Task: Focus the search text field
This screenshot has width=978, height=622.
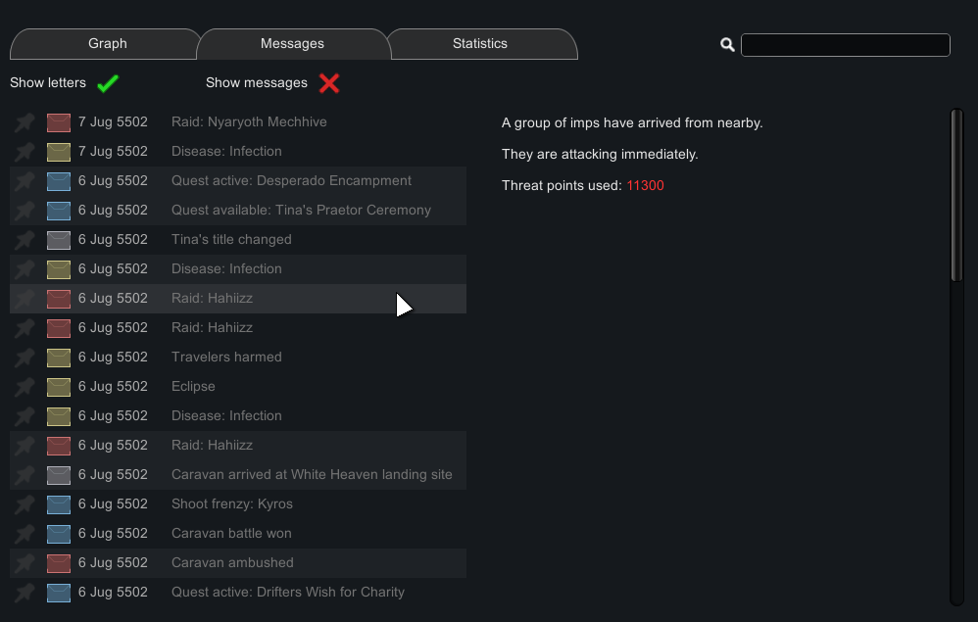Action: point(846,45)
